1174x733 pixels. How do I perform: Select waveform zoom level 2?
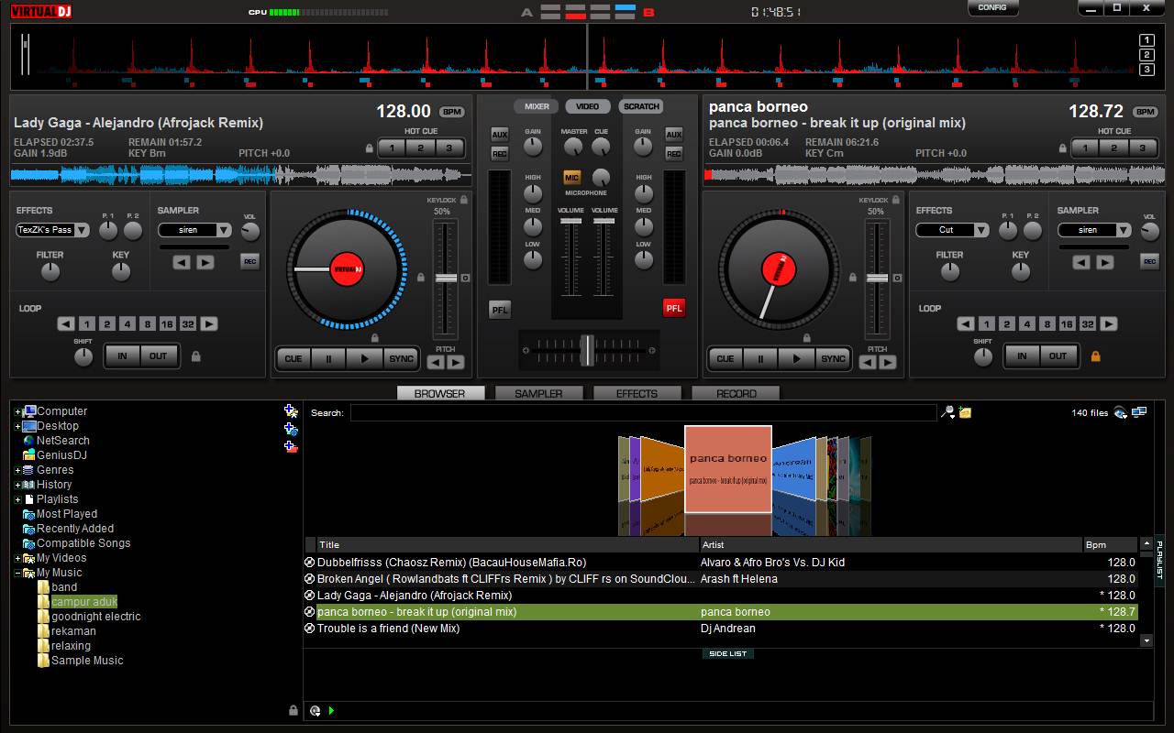[x=1146, y=55]
